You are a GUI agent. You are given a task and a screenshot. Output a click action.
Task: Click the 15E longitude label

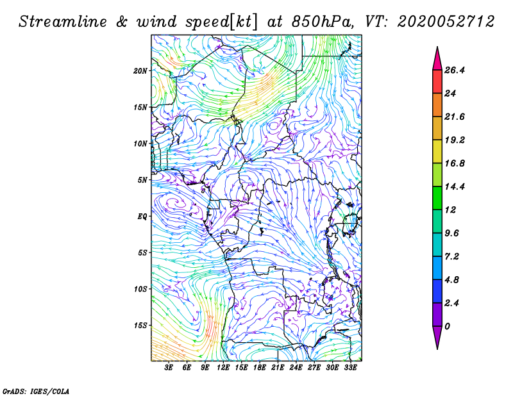click(x=241, y=368)
